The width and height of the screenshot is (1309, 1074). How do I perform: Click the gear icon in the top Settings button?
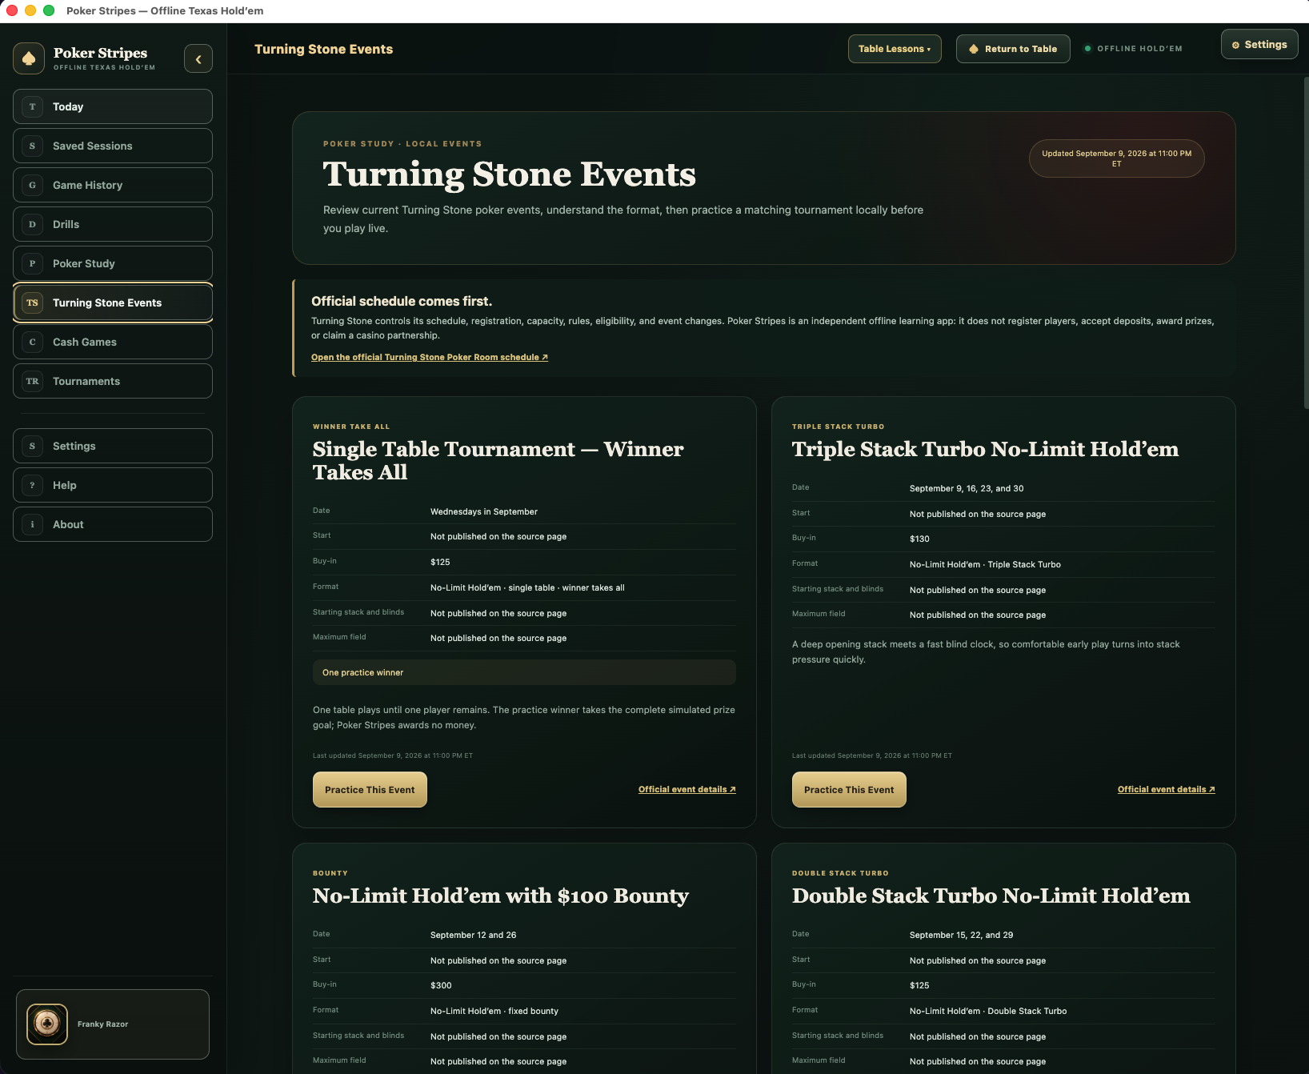[1235, 45]
